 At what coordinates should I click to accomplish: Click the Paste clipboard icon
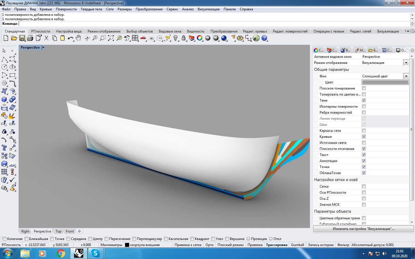point(63,38)
